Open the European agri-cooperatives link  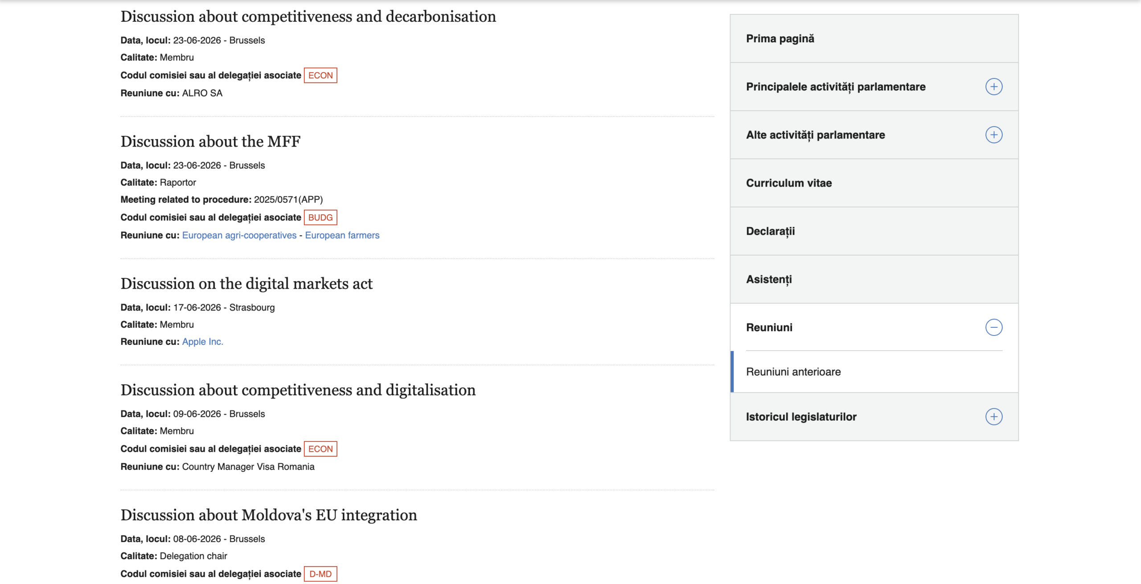[x=239, y=235]
